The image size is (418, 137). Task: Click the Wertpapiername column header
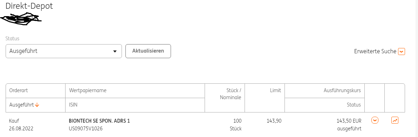click(x=88, y=91)
